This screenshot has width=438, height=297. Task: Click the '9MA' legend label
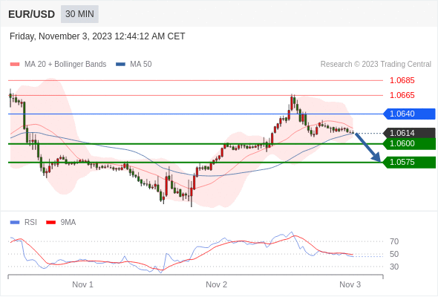click(68, 223)
